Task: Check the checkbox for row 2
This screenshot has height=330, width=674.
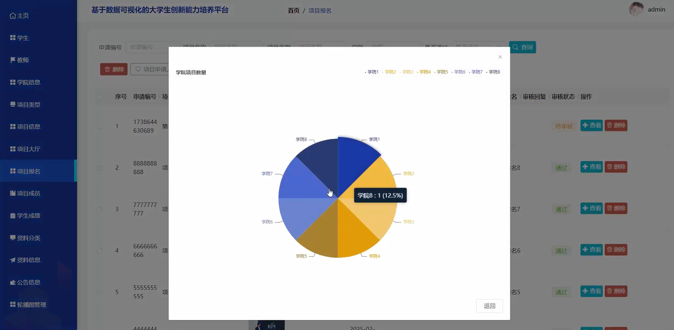Action: 99,168
